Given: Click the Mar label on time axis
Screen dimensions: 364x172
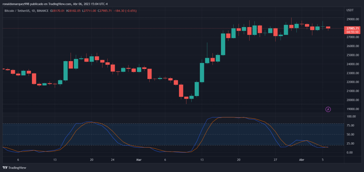Looking at the screenshot, I should pos(139,160).
